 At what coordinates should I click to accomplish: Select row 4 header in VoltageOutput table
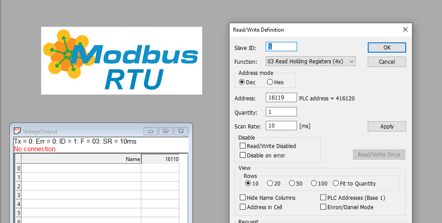[19, 204]
